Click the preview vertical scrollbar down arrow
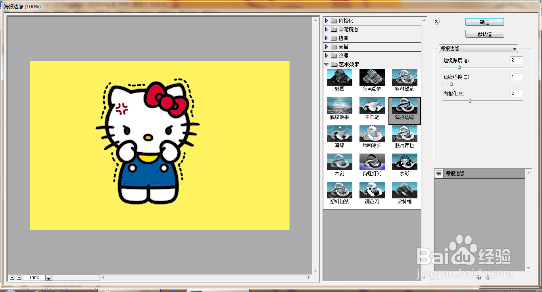The width and height of the screenshot is (542, 292). point(316,271)
